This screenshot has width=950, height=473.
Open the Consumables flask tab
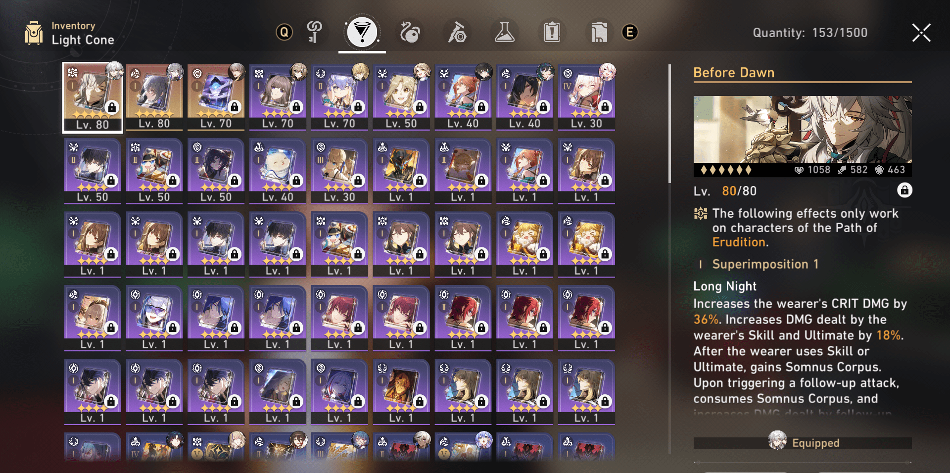[505, 33]
